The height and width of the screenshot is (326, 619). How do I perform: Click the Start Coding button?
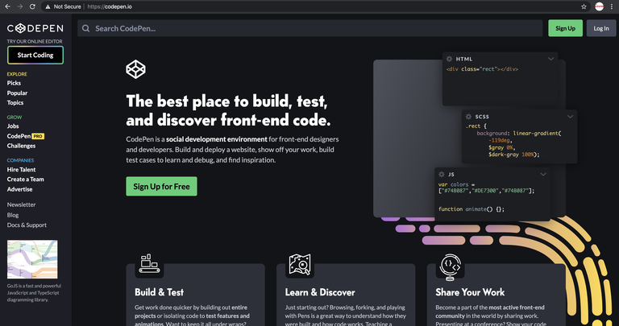(35, 56)
